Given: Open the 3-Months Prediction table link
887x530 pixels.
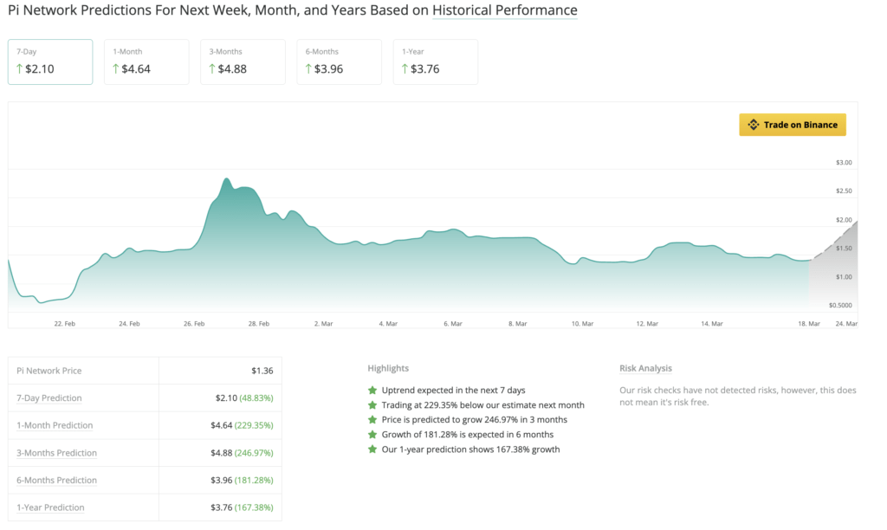Looking at the screenshot, I should (56, 453).
